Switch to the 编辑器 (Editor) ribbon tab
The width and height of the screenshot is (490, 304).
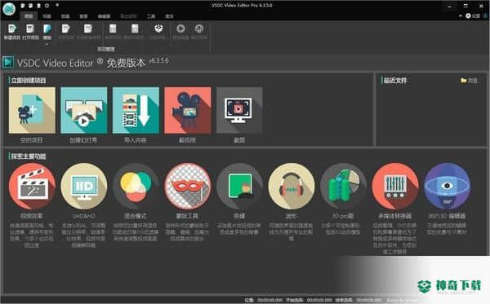(x=104, y=16)
